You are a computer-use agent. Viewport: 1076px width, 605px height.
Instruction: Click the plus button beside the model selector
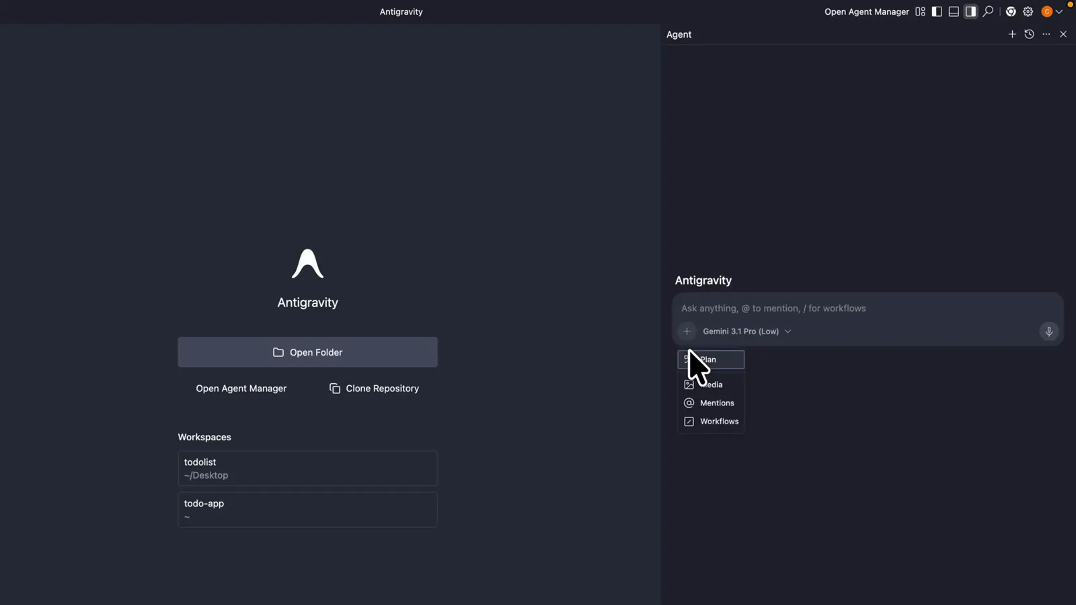pos(687,331)
